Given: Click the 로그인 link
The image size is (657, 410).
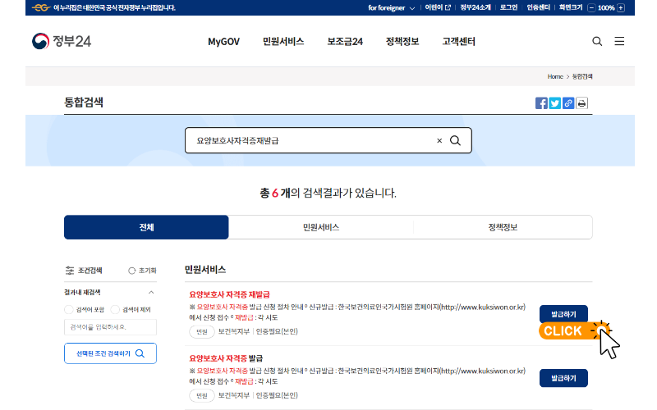Looking at the screenshot, I should pos(508,7).
